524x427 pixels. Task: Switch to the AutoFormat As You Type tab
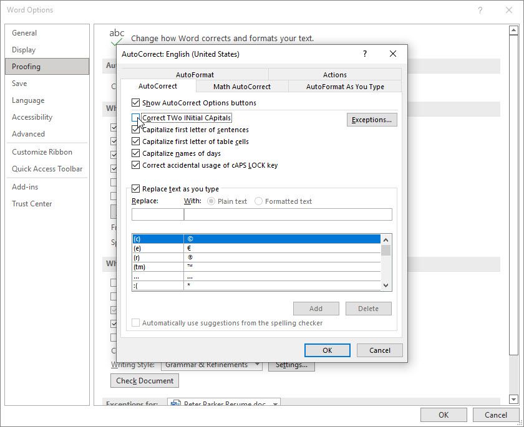point(346,87)
